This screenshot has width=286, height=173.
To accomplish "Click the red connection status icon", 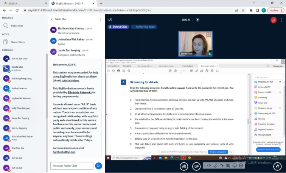I will (x=273, y=20).
